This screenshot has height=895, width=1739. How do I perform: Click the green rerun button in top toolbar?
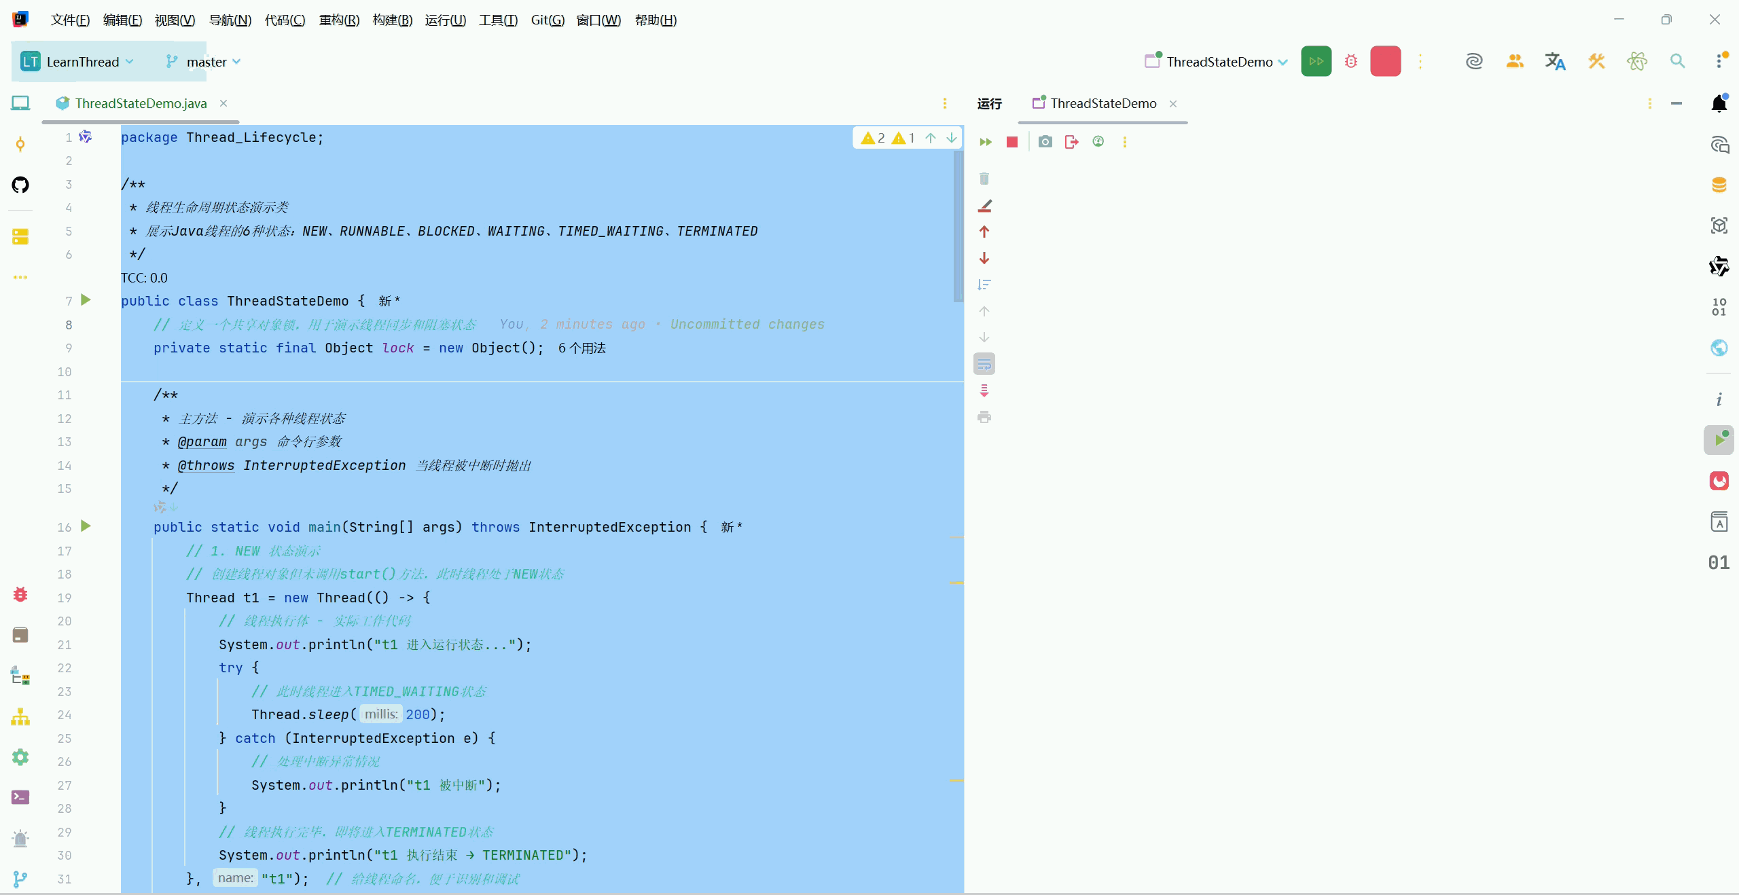(1316, 62)
